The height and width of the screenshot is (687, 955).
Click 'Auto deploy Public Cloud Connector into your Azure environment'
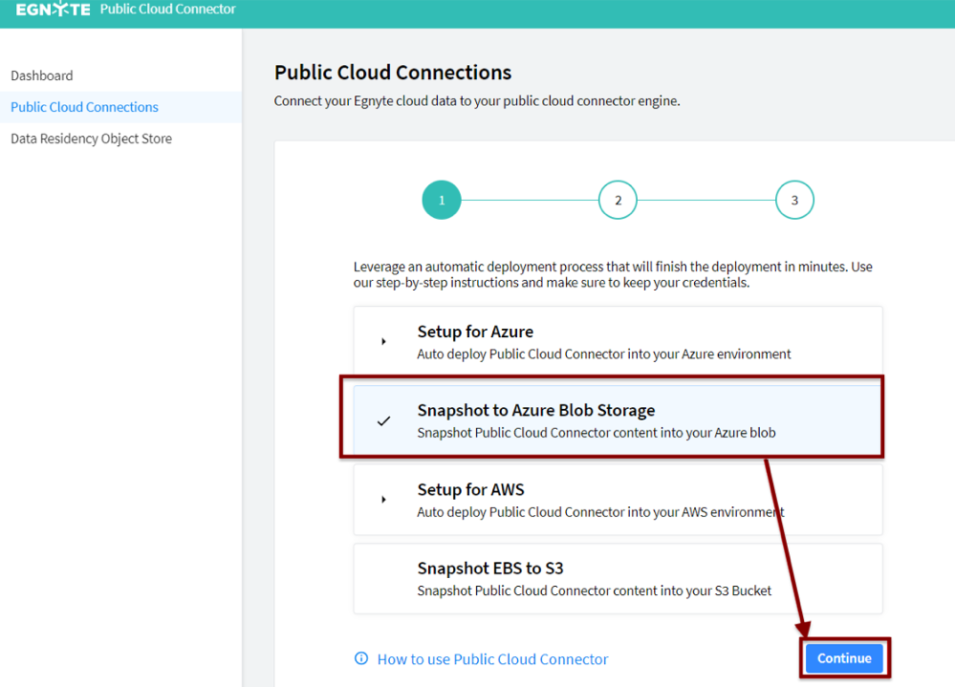point(603,354)
